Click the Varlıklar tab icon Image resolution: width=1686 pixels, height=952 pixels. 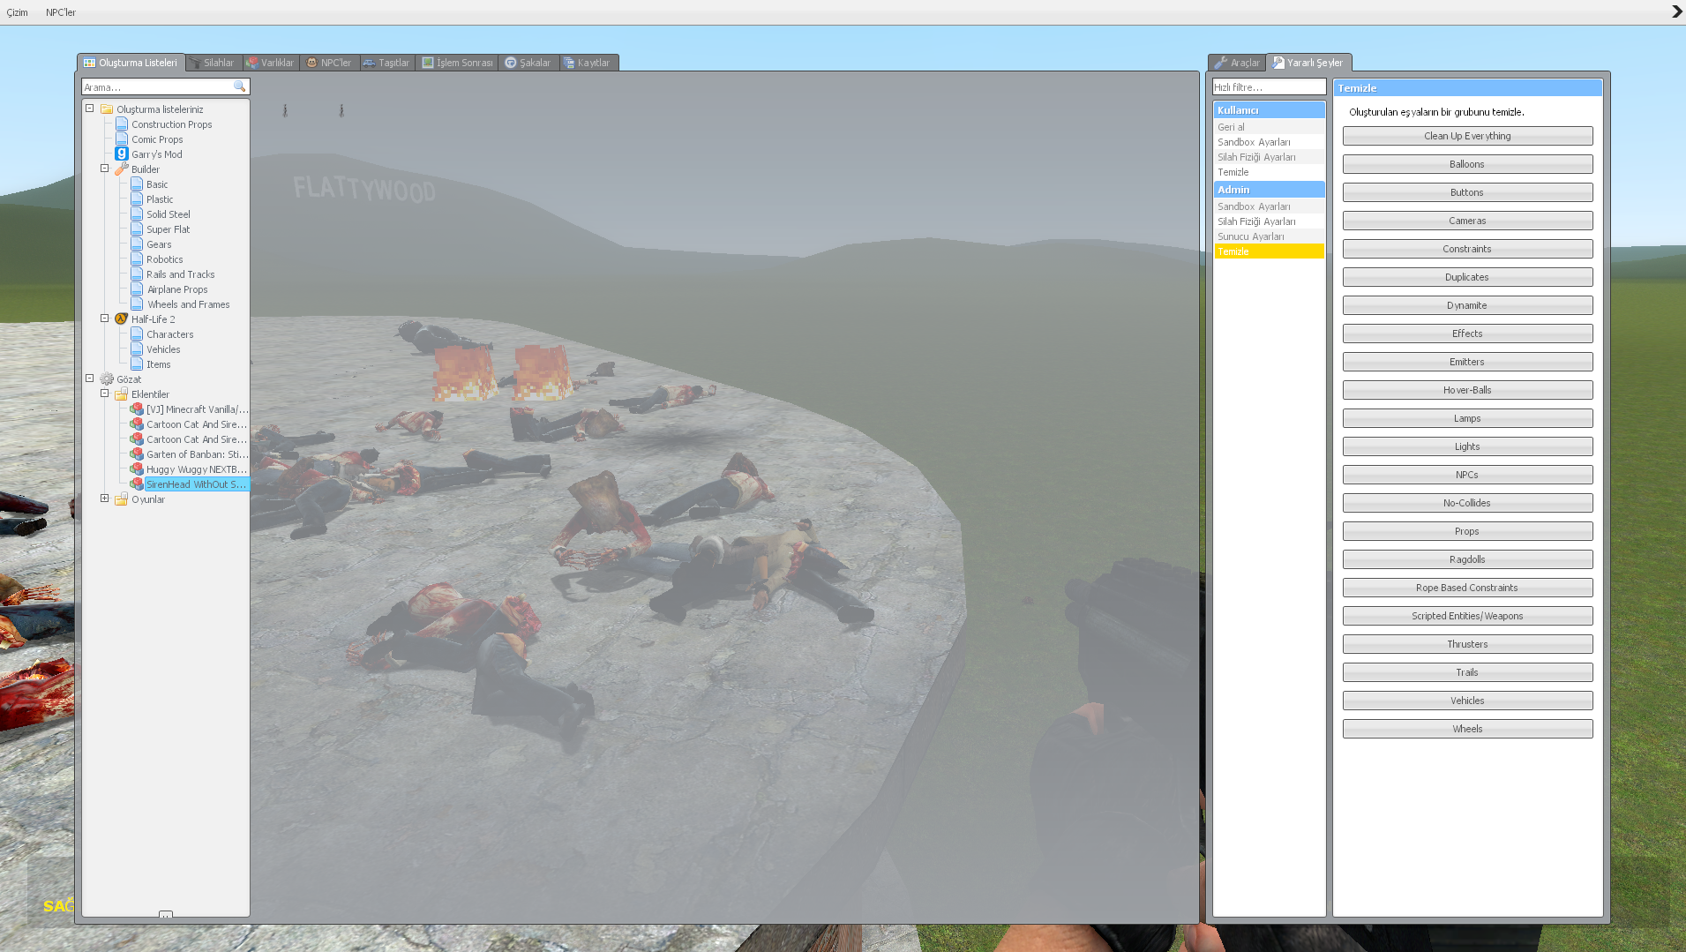point(252,63)
